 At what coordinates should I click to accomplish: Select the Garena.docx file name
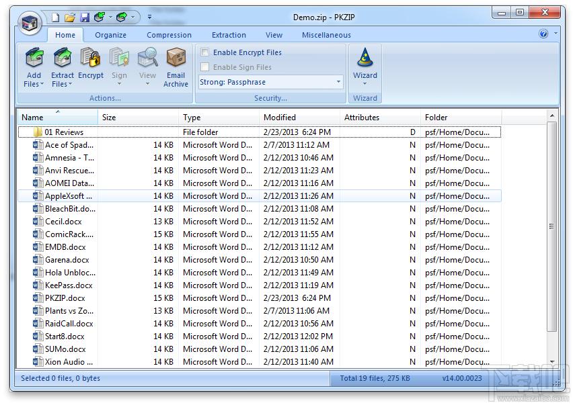[x=67, y=260]
